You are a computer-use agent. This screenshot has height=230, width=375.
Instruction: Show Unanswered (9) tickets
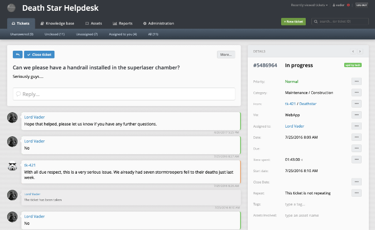[22, 34]
